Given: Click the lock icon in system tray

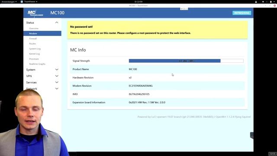Looking at the screenshot, I should (256, 2).
